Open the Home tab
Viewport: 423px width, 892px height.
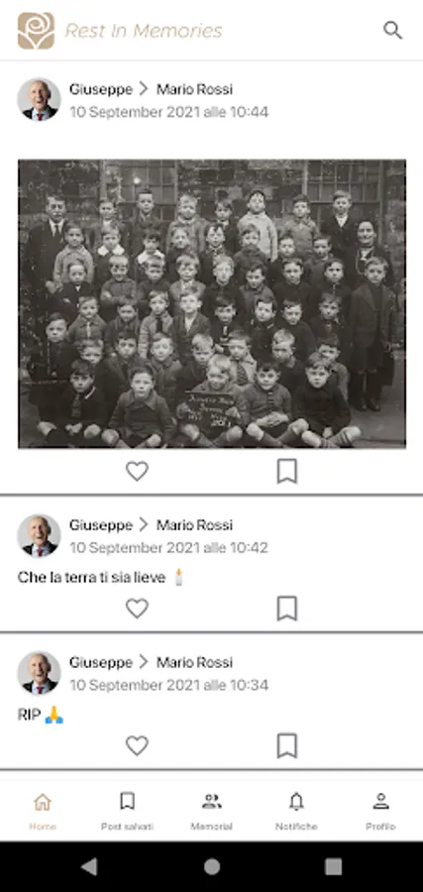tap(43, 810)
